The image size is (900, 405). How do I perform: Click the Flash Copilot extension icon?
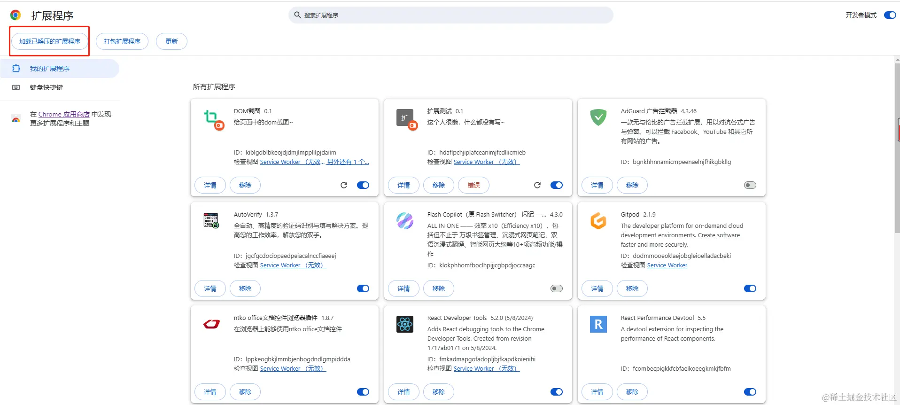click(x=405, y=221)
